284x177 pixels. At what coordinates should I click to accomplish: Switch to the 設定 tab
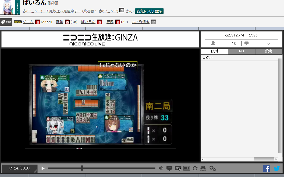pos(269,51)
